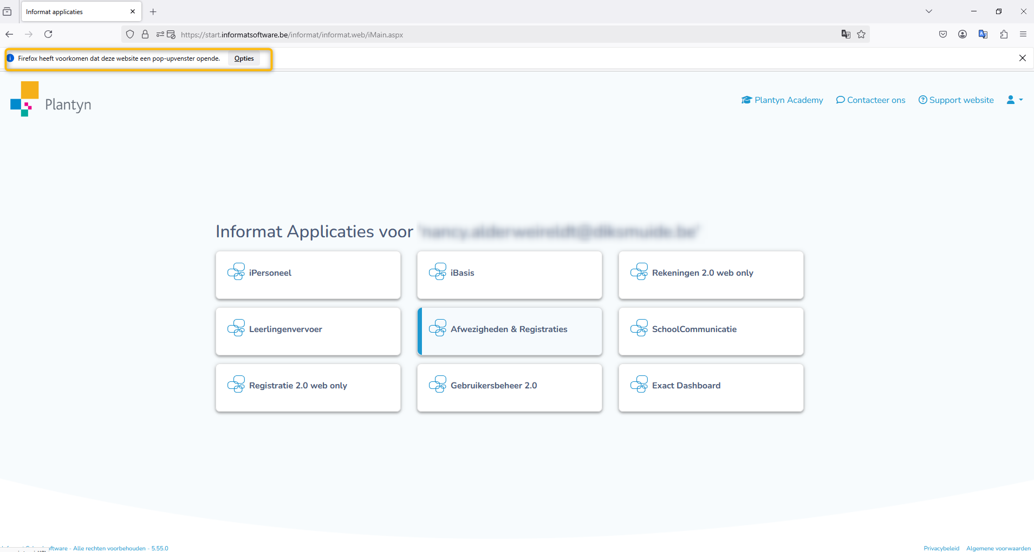The image size is (1034, 552).
Task: Open the Contacteer ons link
Action: [870, 100]
